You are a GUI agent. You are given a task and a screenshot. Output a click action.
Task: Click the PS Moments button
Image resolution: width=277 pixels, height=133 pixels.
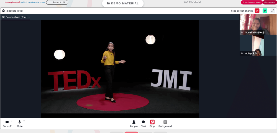pos(270,2)
